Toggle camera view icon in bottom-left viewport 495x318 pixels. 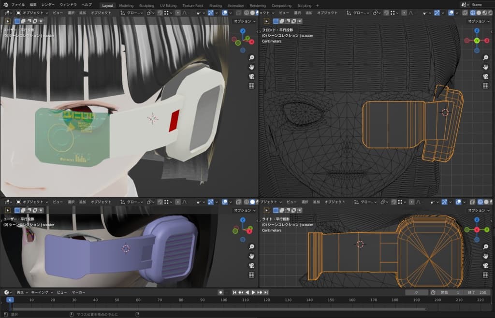point(251,265)
